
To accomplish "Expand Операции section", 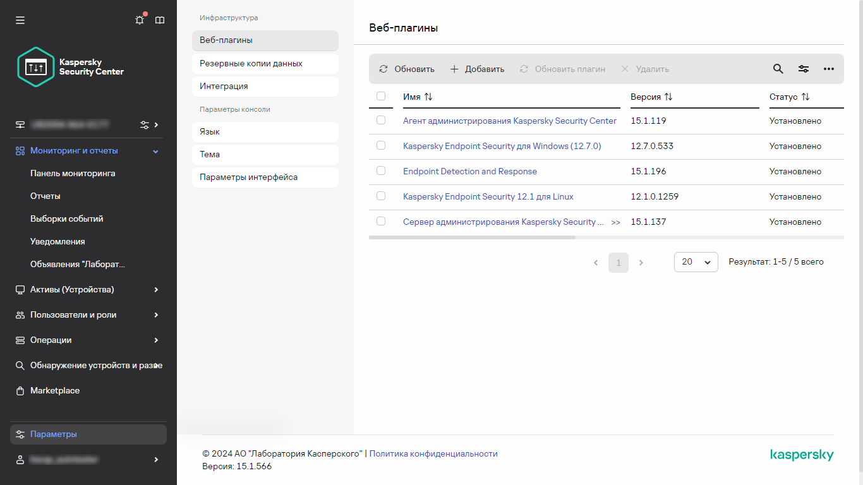I will (156, 340).
